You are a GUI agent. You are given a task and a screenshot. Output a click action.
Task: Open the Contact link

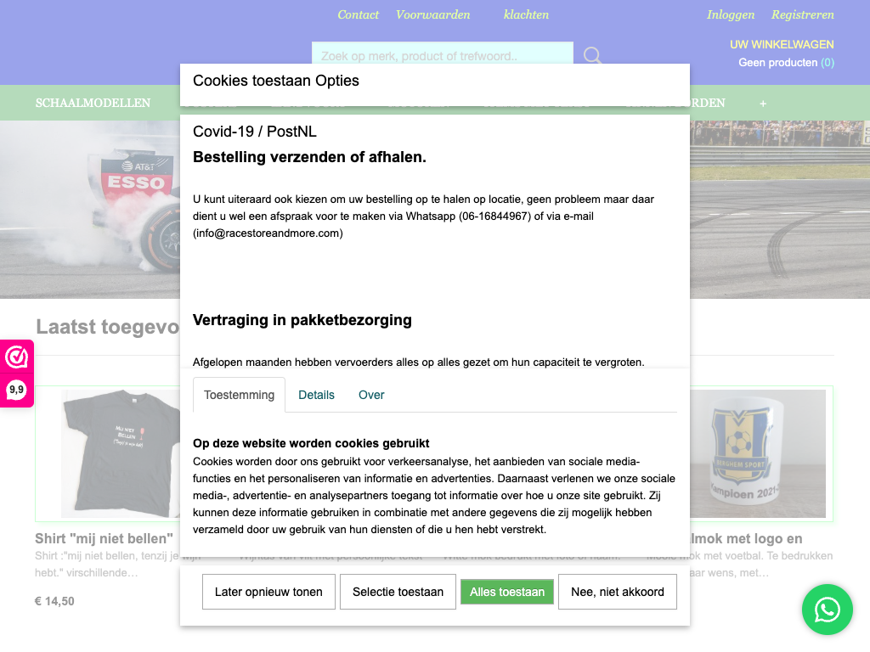tap(358, 14)
